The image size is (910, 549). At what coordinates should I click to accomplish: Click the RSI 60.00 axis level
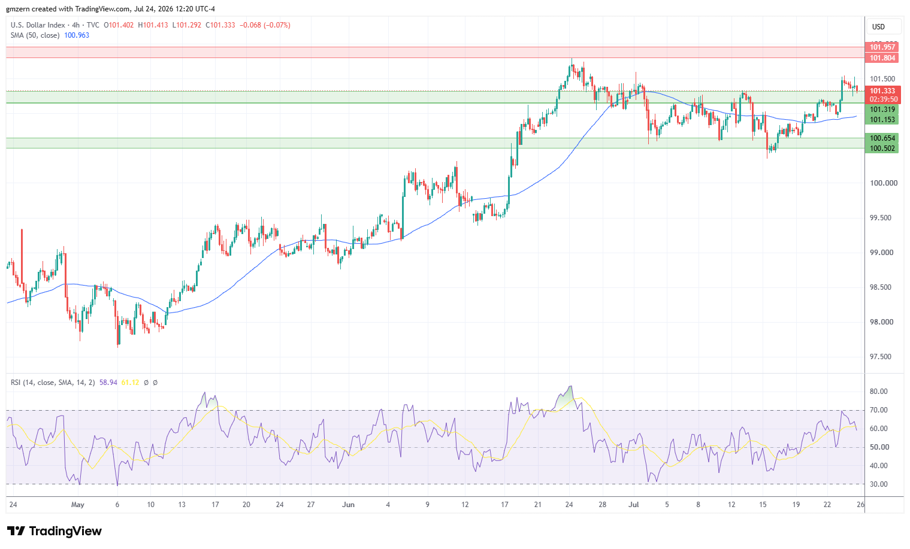879,429
